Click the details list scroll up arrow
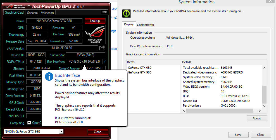 264,68
